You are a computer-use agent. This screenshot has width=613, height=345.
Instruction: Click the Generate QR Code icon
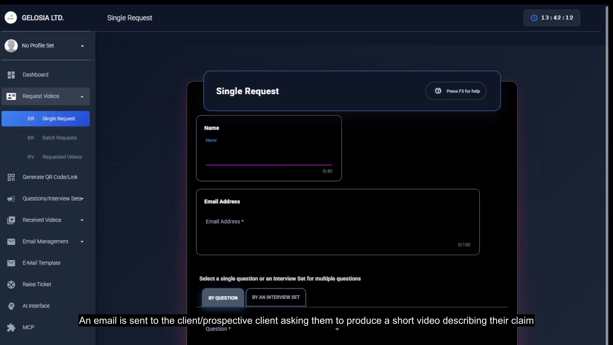11,177
